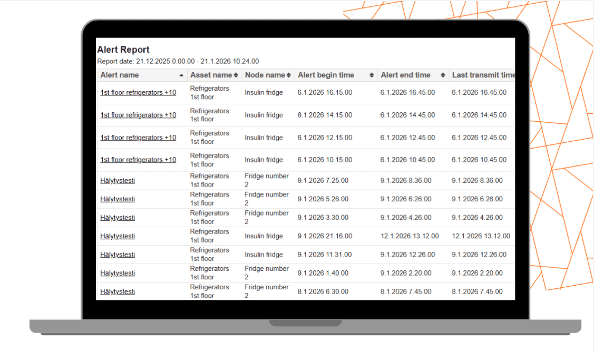Click the Node name sort icon
The height and width of the screenshot is (351, 594).
[x=289, y=75]
